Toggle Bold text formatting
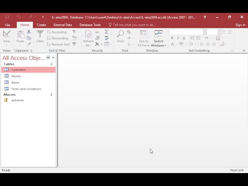Image resolution: width=248 pixels, height=186 pixels. [x=172, y=38]
